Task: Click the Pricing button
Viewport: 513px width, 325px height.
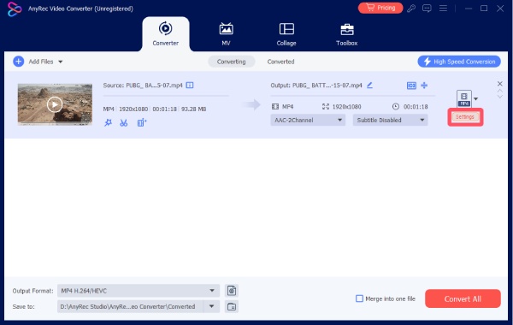Action: click(x=380, y=8)
